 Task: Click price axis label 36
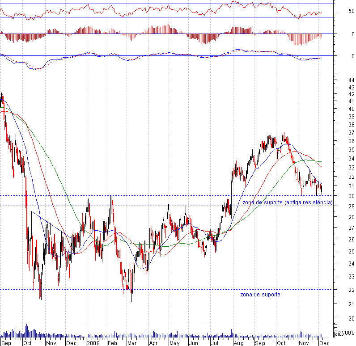352,141
